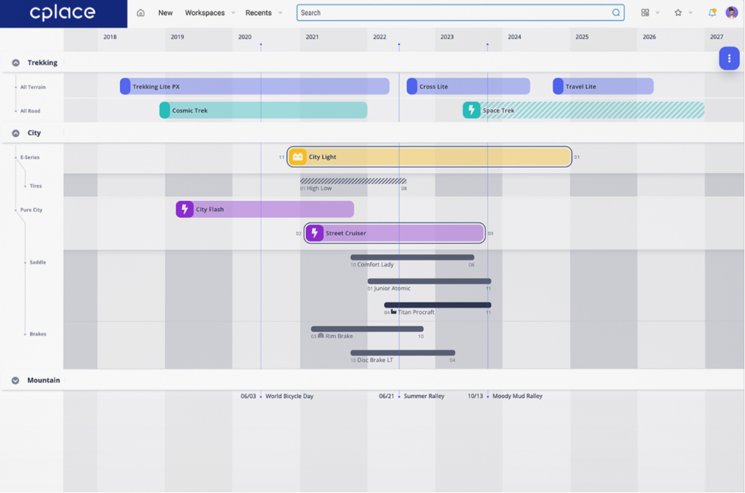
Task: Go to the Home page icon
Action: [141, 13]
